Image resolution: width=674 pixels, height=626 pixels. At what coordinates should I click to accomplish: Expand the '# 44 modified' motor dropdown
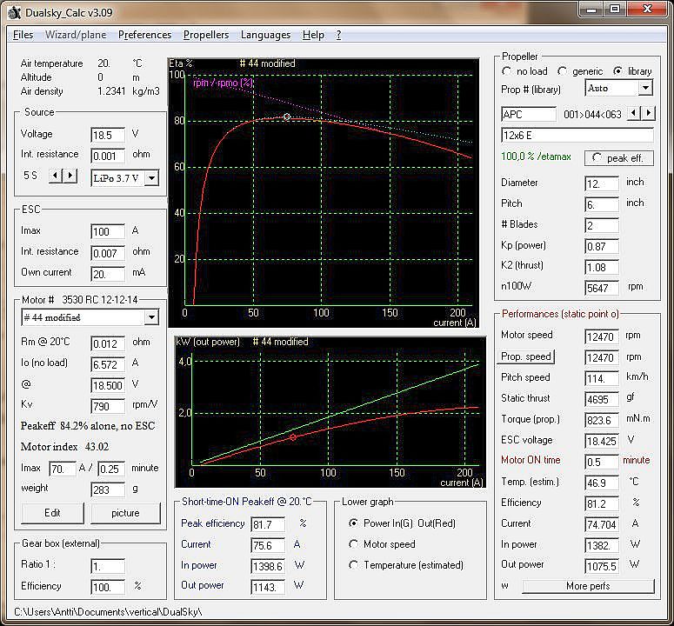click(151, 317)
